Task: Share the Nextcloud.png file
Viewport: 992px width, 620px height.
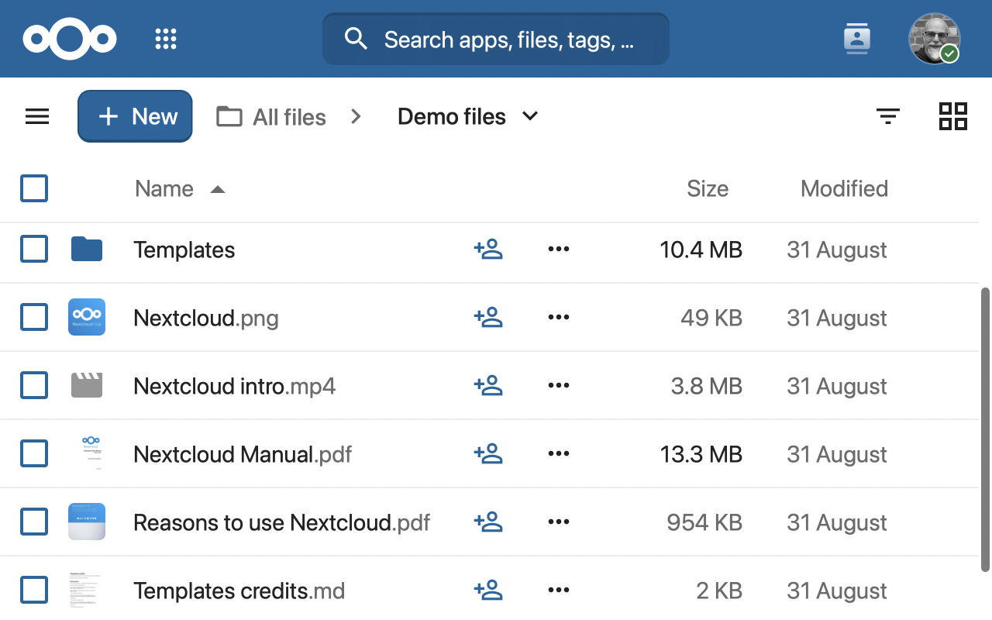Action: click(x=488, y=318)
